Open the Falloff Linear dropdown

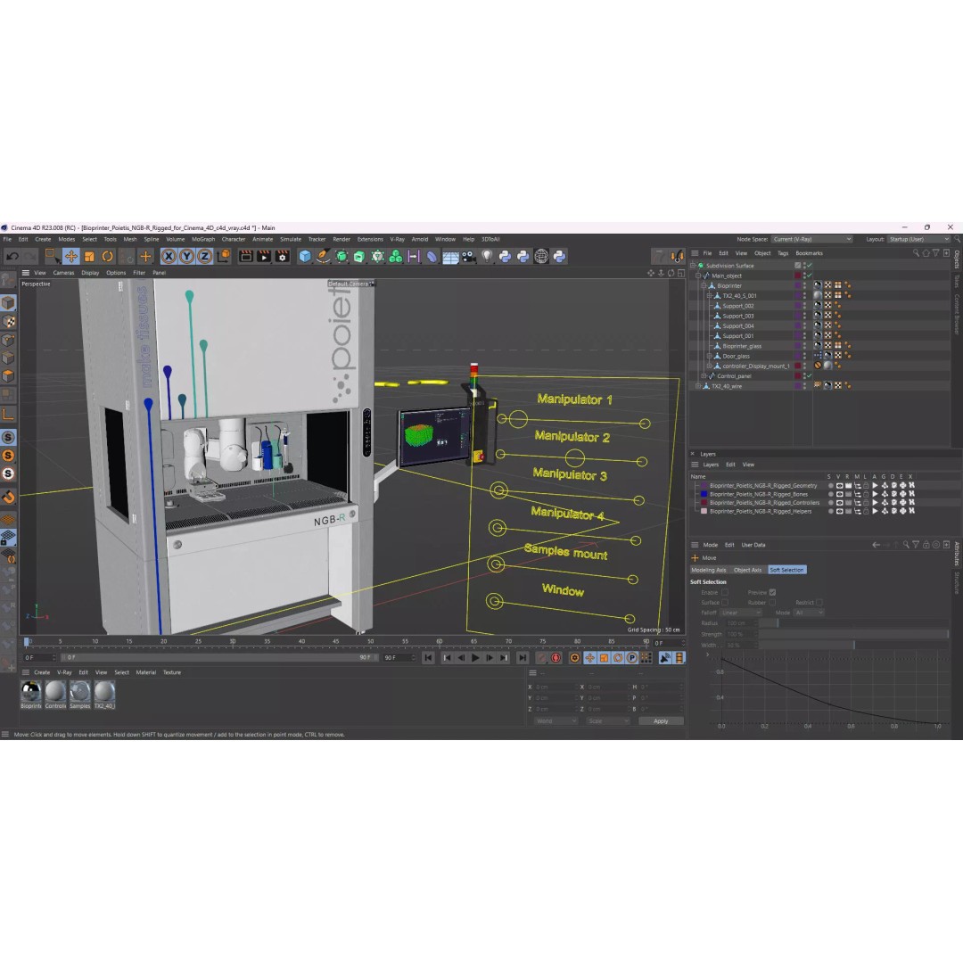coord(741,613)
